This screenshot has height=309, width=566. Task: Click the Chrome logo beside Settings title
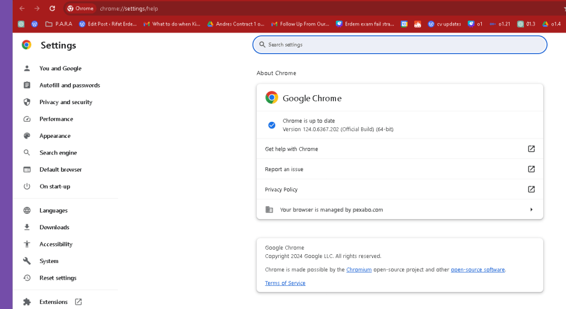27,45
